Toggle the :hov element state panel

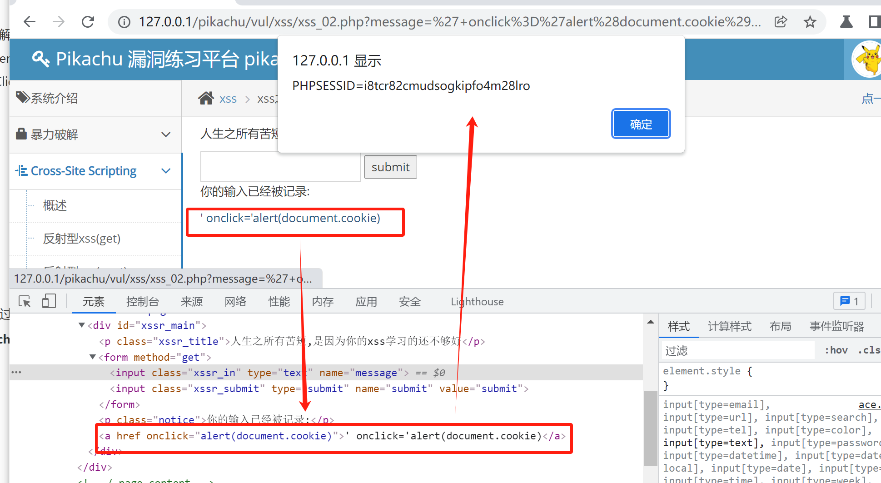tap(836, 350)
